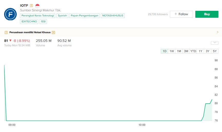Click the warning icon in the Notasi Khusus banner
The height and width of the screenshot is (132, 222).
click(x=6, y=32)
